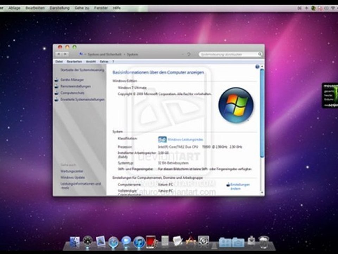Click the scrollbar down arrow
The image size is (338, 254).
pos(262,192)
